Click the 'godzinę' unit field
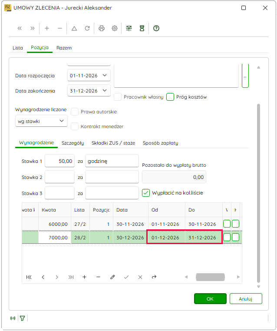277x331 pixels. 112,161
